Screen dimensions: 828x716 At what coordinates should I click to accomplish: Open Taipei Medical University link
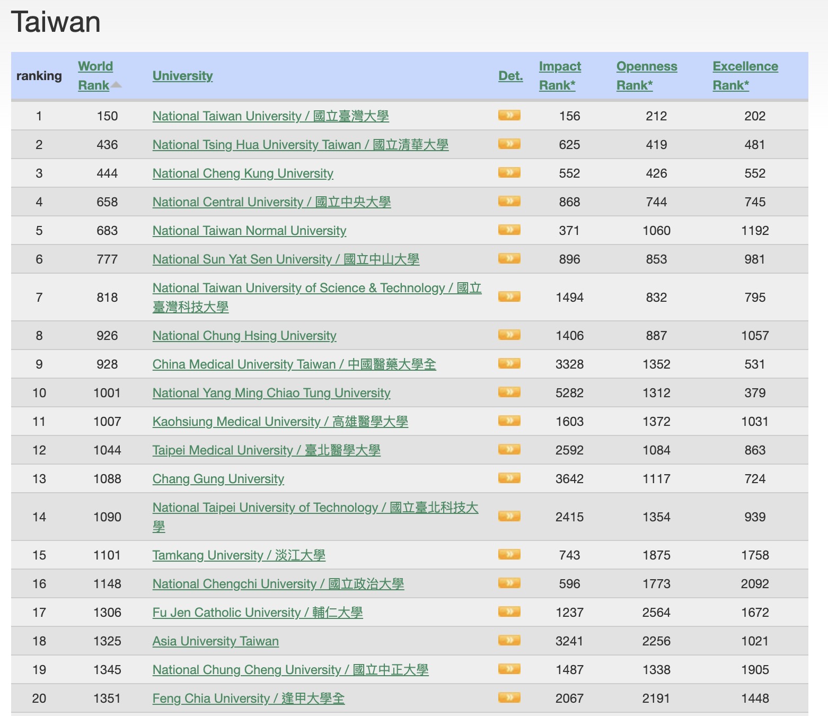(267, 450)
